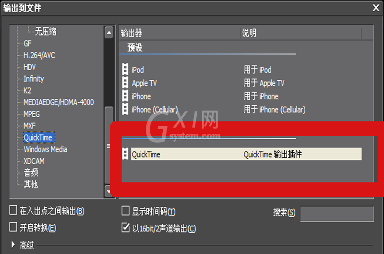Select MXF format category

pos(29,126)
